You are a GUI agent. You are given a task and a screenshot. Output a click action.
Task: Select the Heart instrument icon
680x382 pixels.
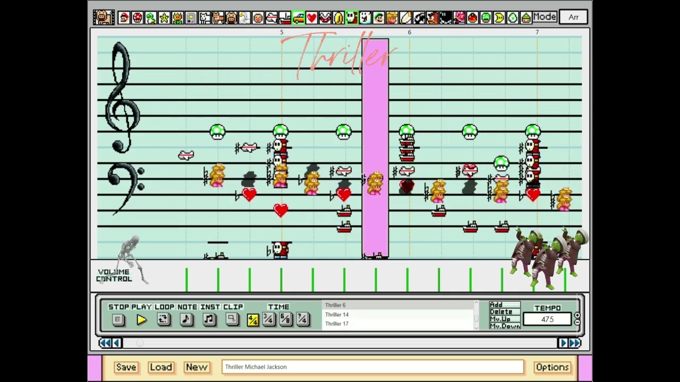click(x=311, y=18)
